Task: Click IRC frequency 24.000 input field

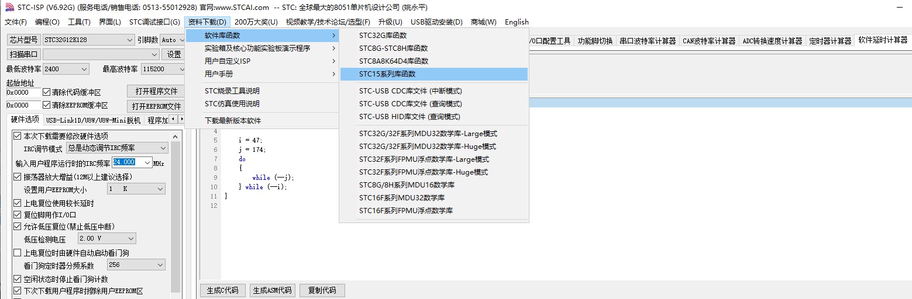Action: click(127, 162)
